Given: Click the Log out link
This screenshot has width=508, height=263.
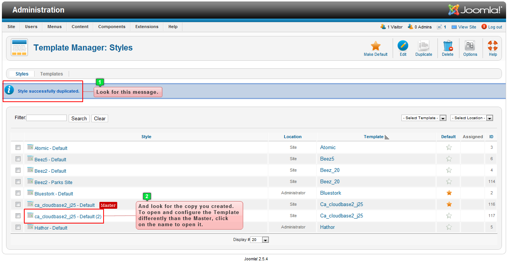Looking at the screenshot, I should [x=495, y=27].
